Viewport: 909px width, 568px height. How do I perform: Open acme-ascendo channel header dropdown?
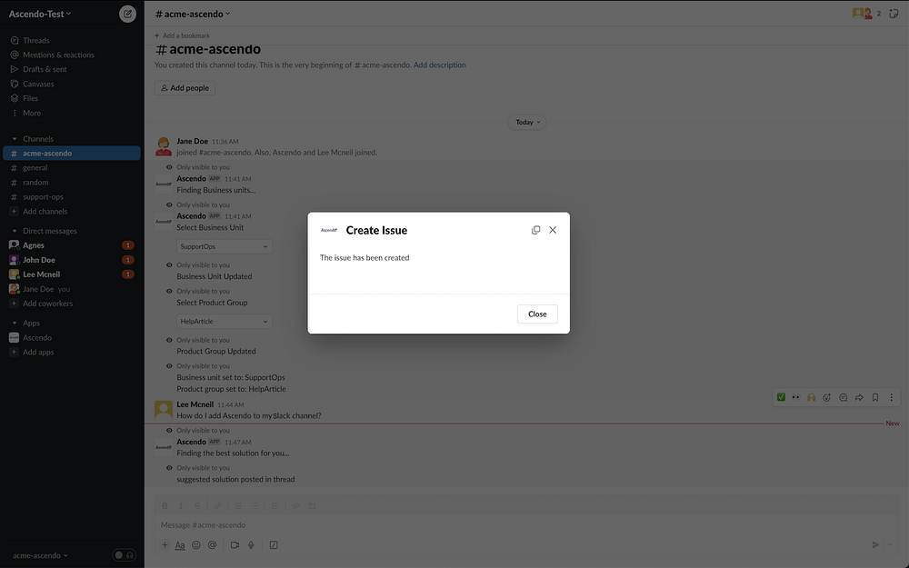click(x=193, y=14)
